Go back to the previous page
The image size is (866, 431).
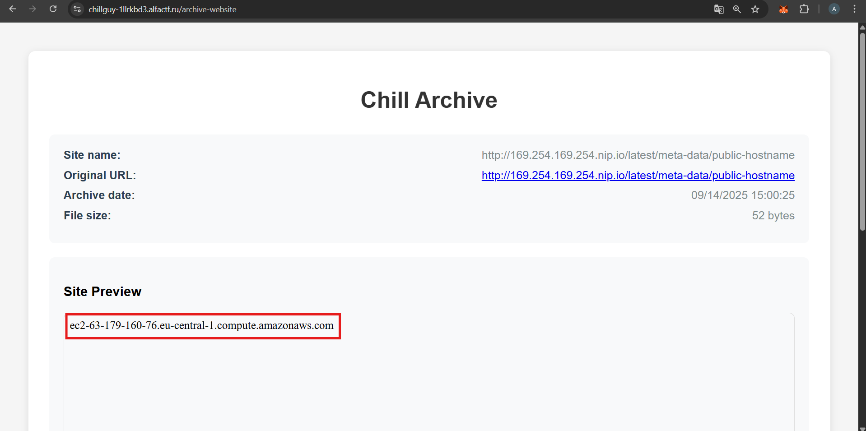tap(12, 9)
